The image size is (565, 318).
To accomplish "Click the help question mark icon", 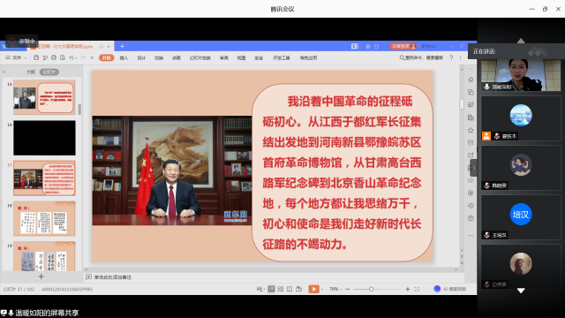I will pos(451,57).
